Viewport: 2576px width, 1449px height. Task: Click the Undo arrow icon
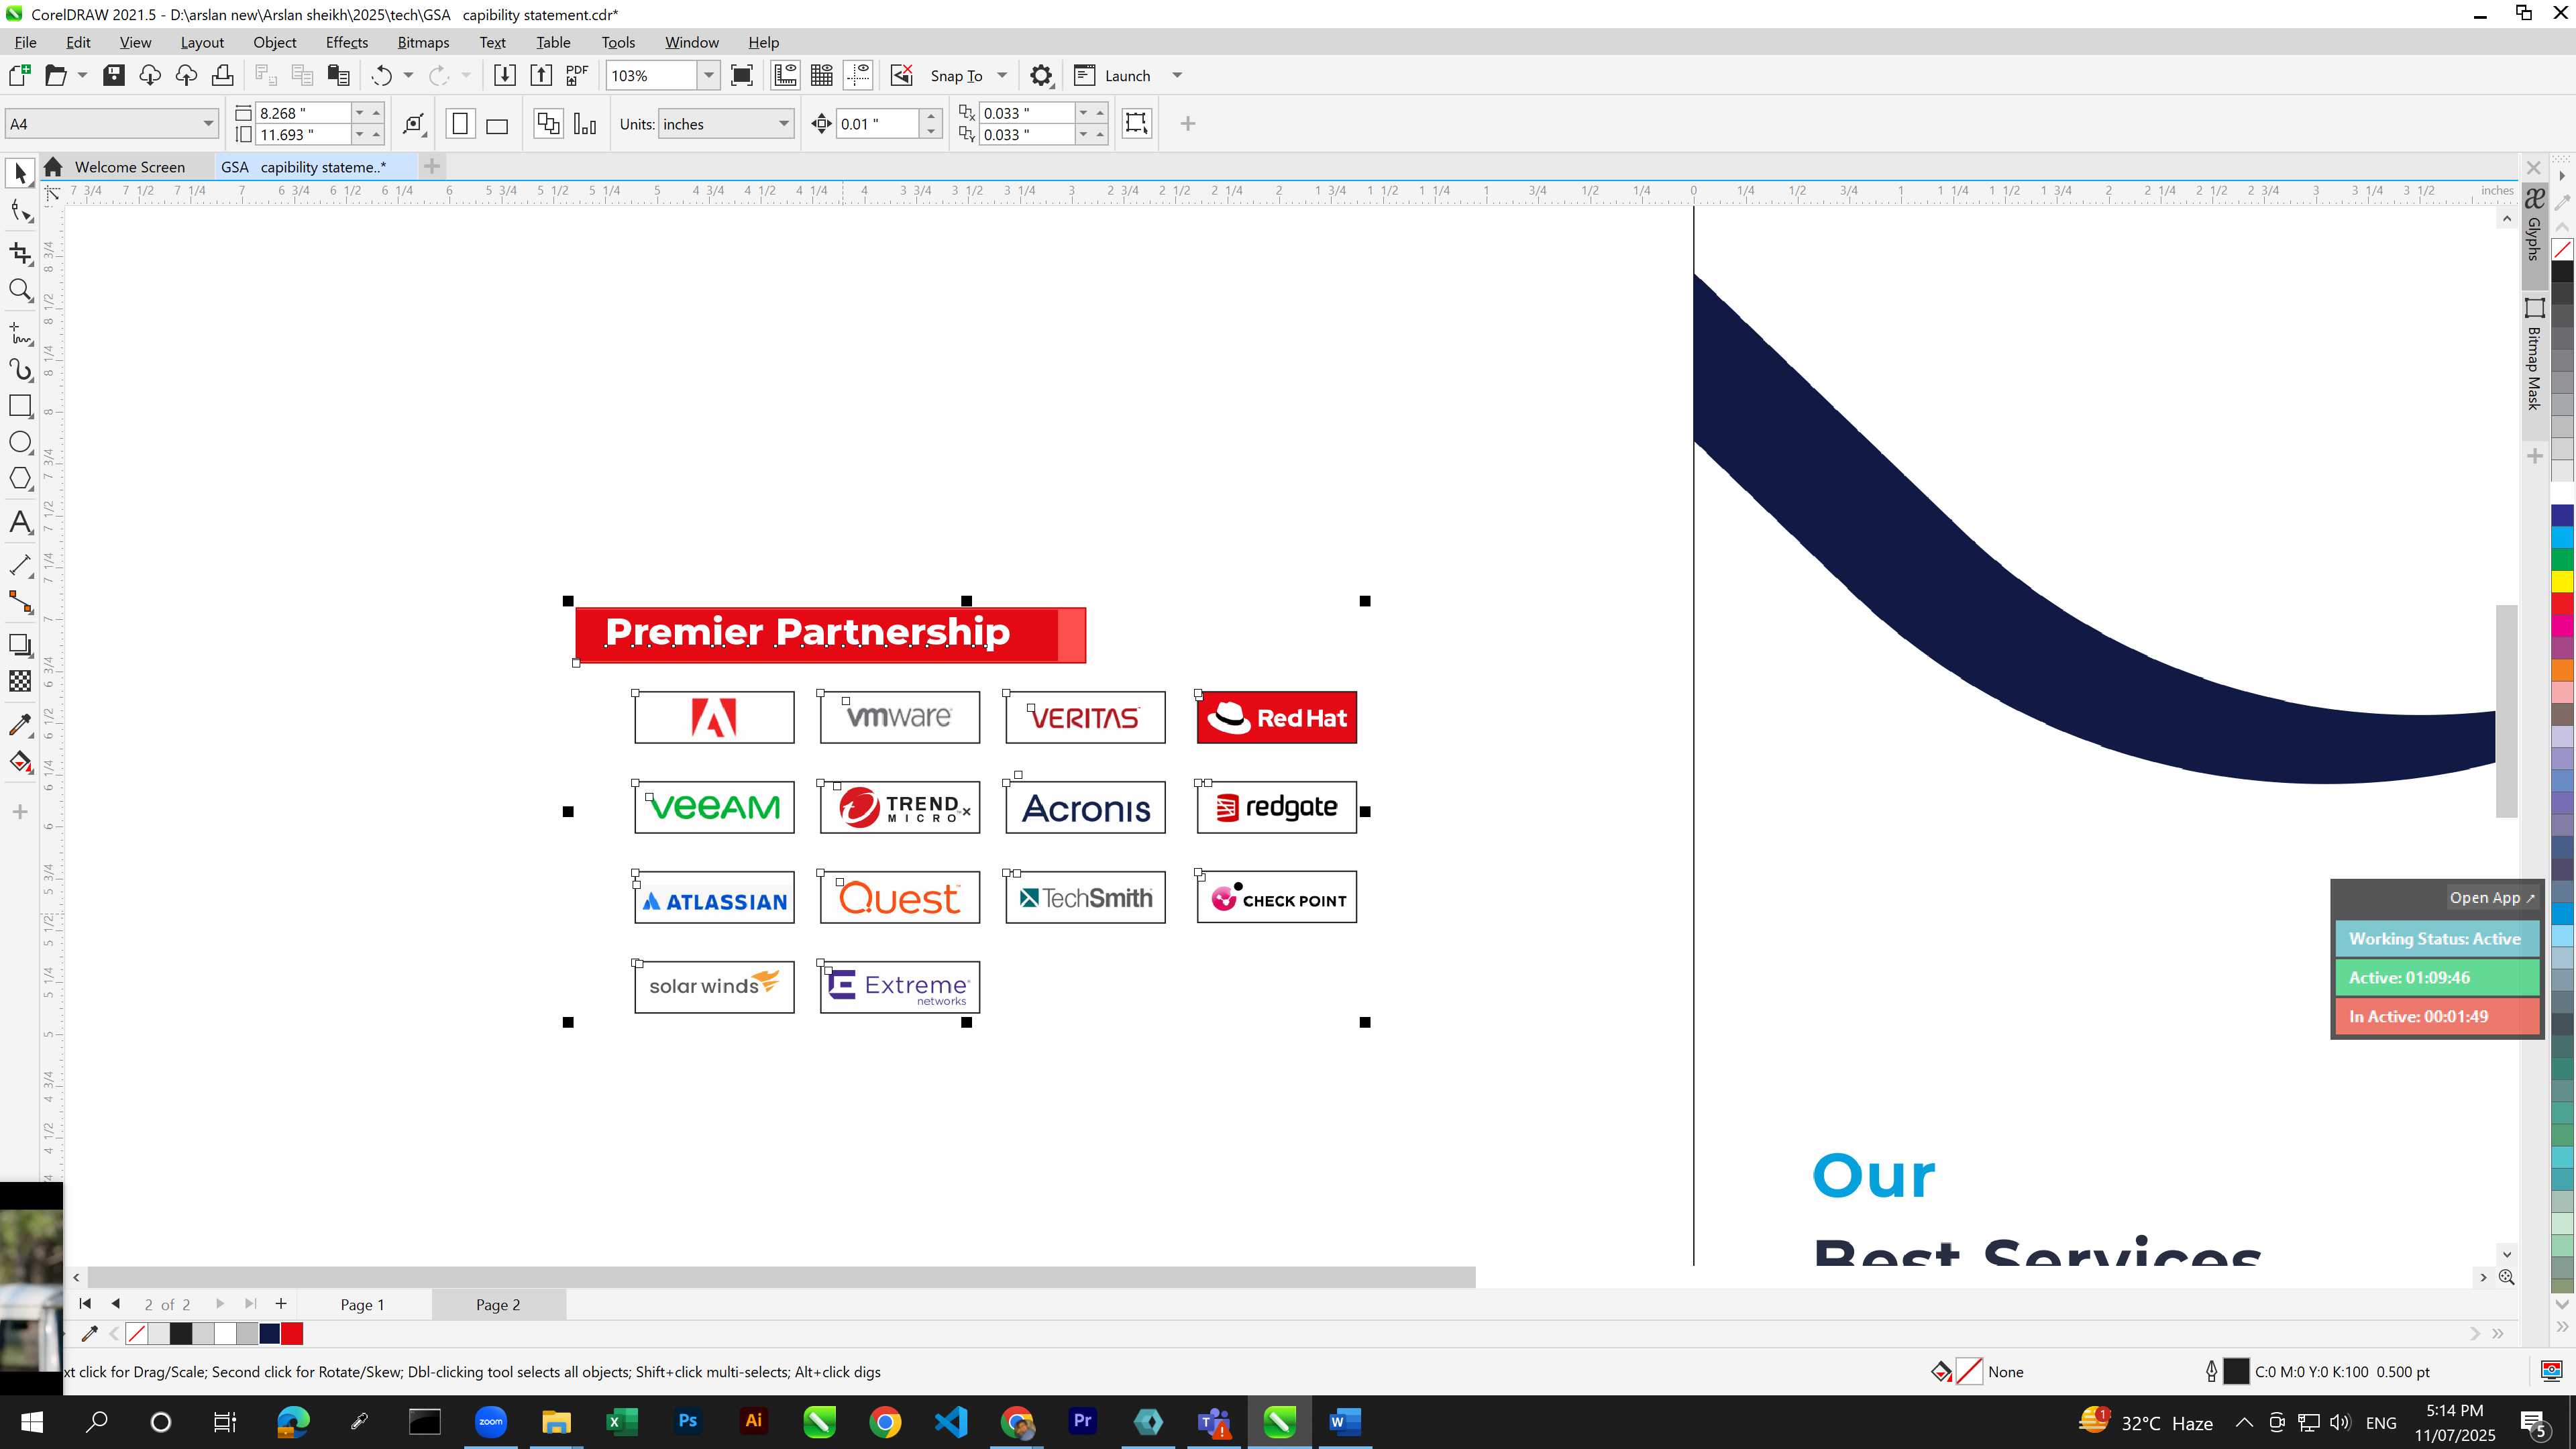(381, 75)
